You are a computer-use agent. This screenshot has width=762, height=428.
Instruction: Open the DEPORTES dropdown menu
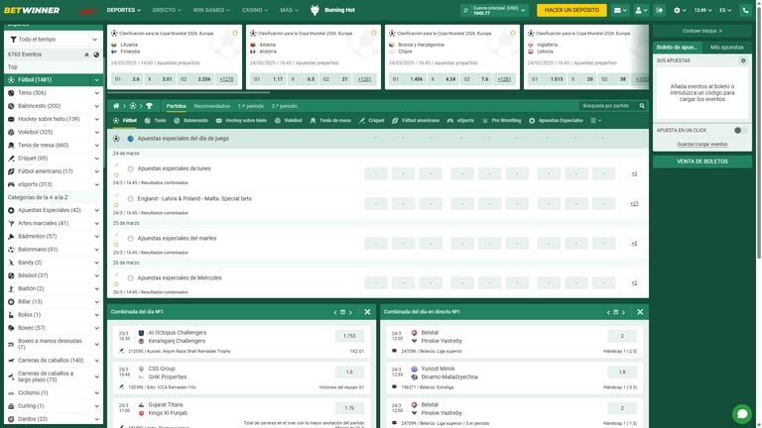point(124,10)
